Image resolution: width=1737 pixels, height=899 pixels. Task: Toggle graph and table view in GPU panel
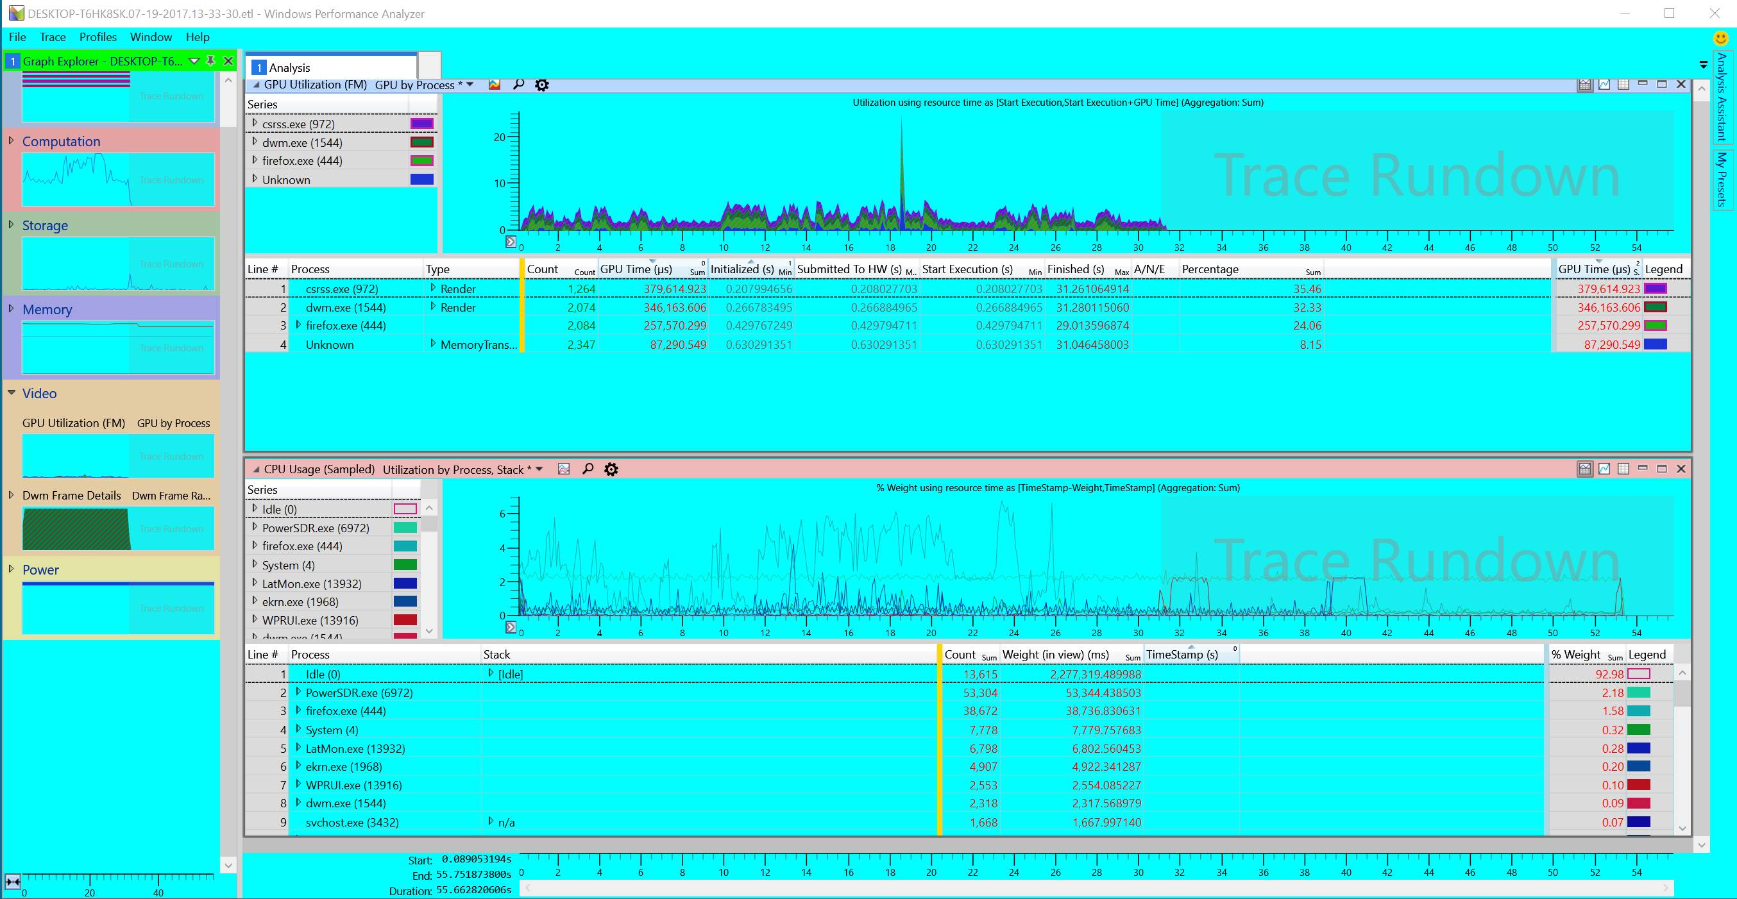point(1584,84)
